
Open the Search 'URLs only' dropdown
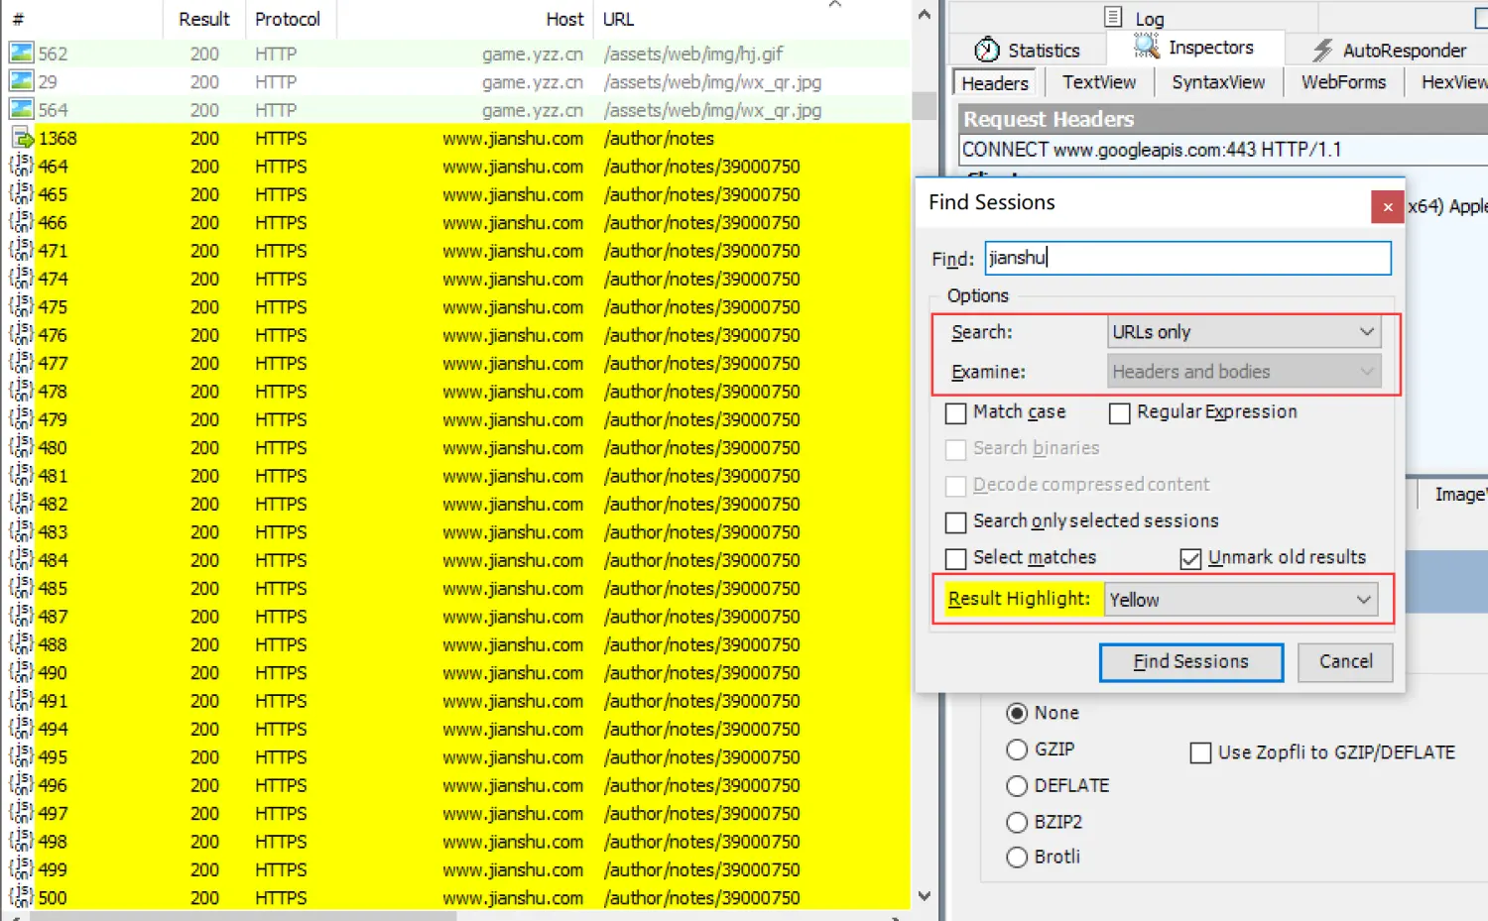pyautogui.click(x=1244, y=332)
